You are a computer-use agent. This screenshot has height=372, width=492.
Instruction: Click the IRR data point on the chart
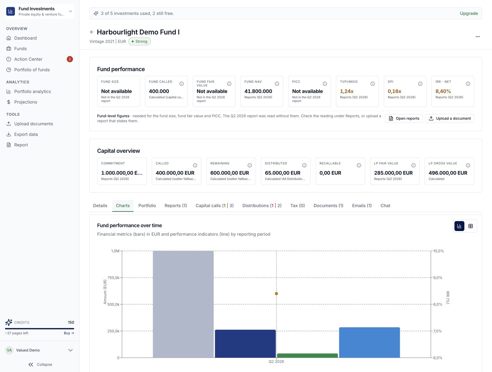tap(276, 293)
